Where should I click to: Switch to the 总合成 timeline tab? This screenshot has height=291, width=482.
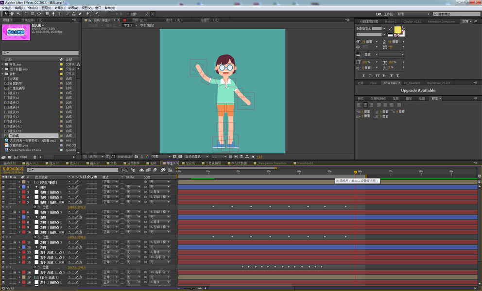[x=189, y=163]
